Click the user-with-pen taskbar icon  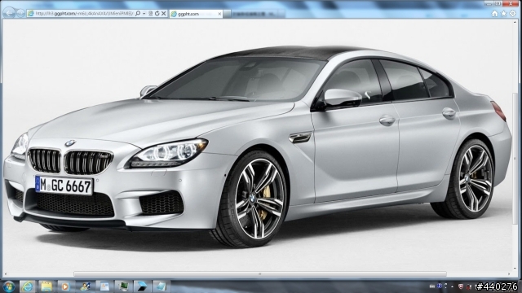tap(85, 286)
